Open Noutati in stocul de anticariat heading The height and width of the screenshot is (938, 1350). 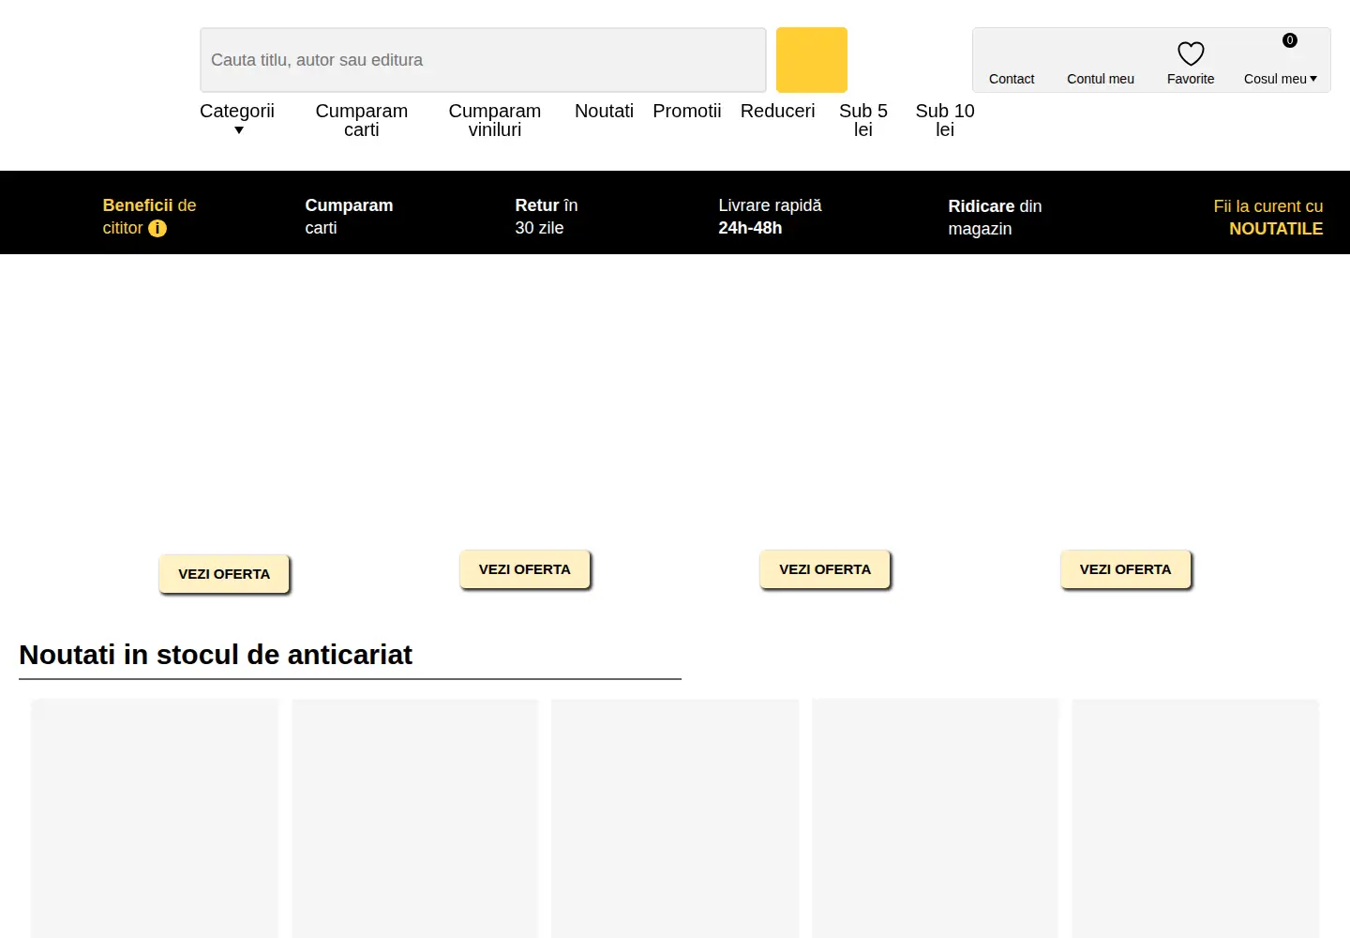point(216,655)
